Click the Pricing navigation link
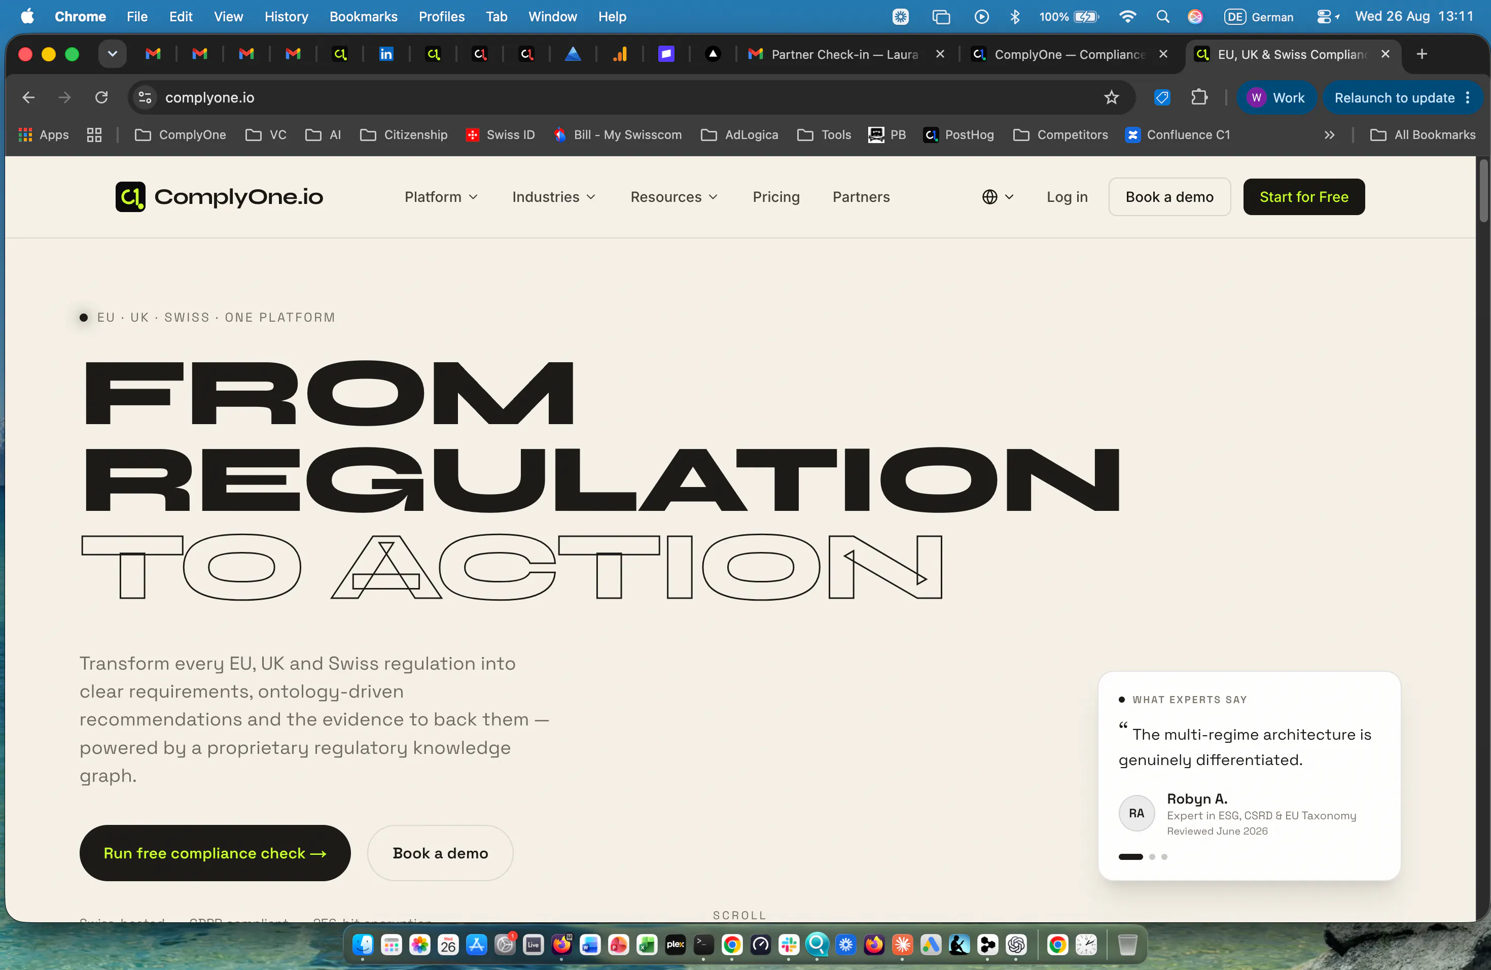1491x970 pixels. pos(775,197)
